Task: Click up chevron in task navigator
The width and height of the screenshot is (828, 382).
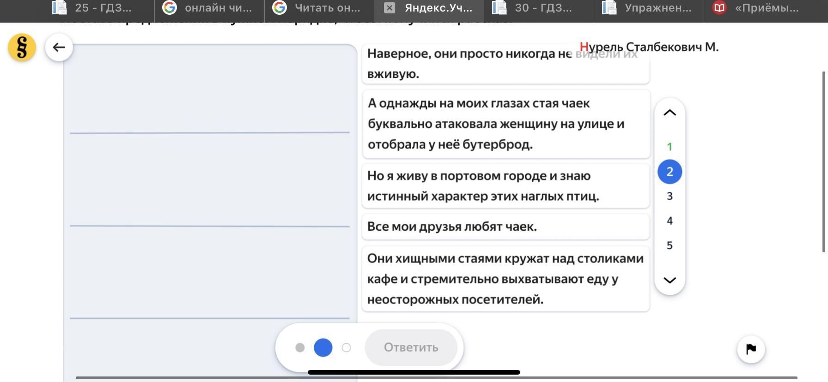Action: tap(670, 113)
